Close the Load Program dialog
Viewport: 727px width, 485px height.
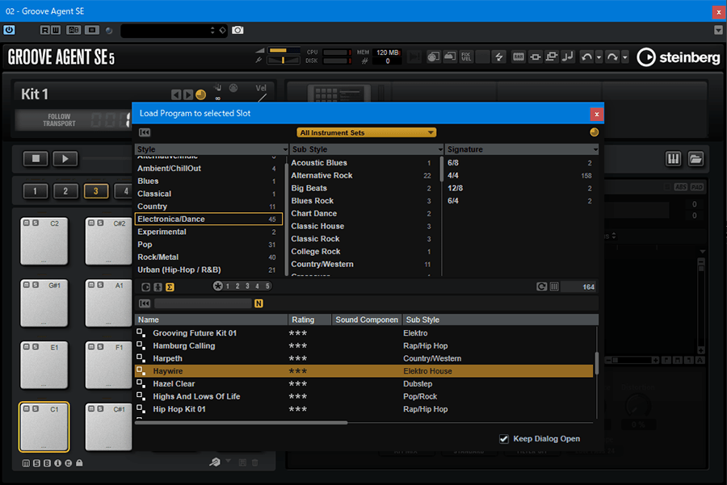coord(597,114)
